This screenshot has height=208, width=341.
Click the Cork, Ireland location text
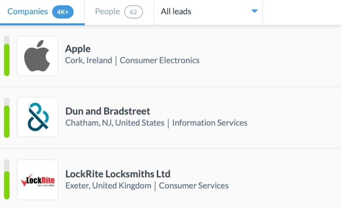[88, 61]
